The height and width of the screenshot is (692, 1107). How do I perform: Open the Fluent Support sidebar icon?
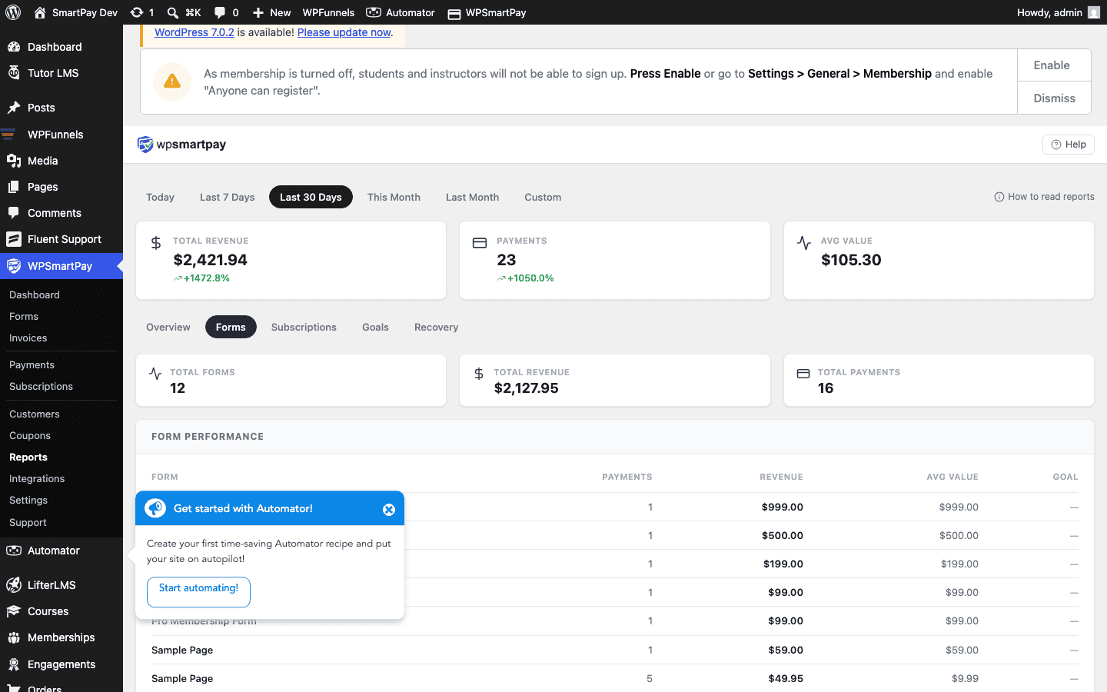(13, 239)
